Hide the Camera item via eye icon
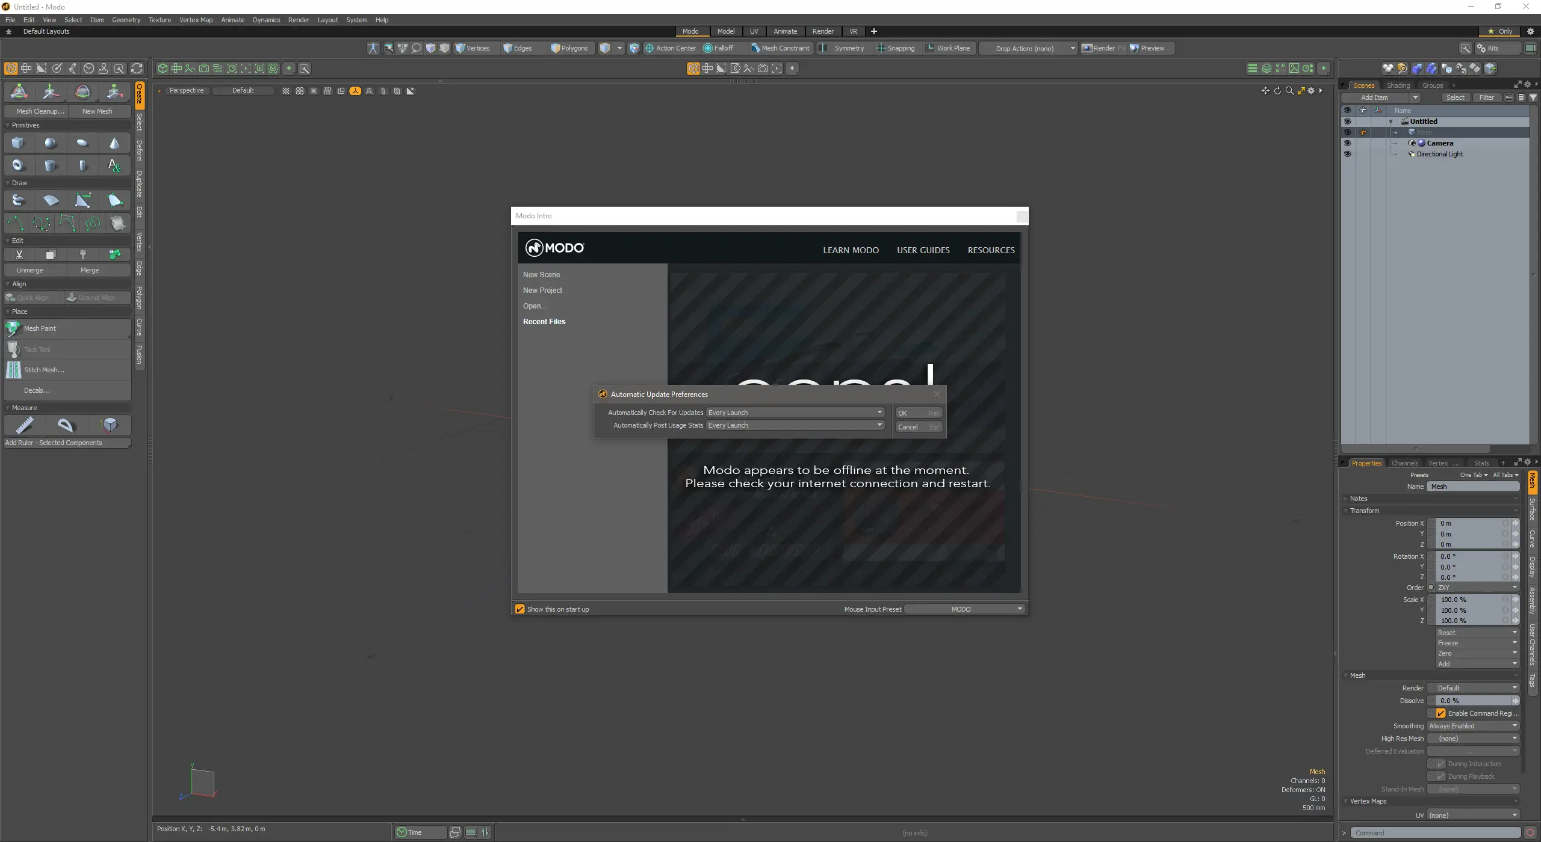 [1347, 143]
